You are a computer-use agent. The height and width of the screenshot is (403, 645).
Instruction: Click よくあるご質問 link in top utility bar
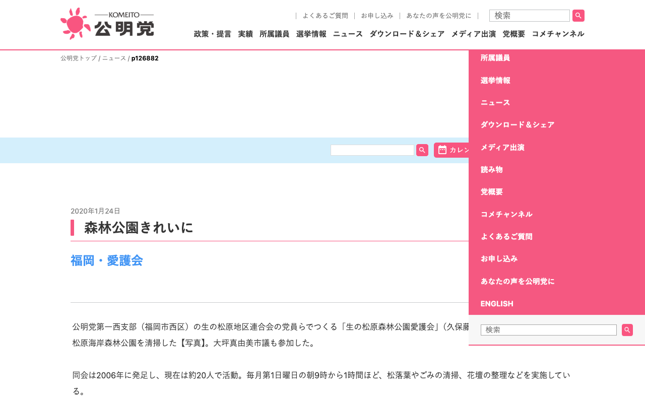(326, 16)
